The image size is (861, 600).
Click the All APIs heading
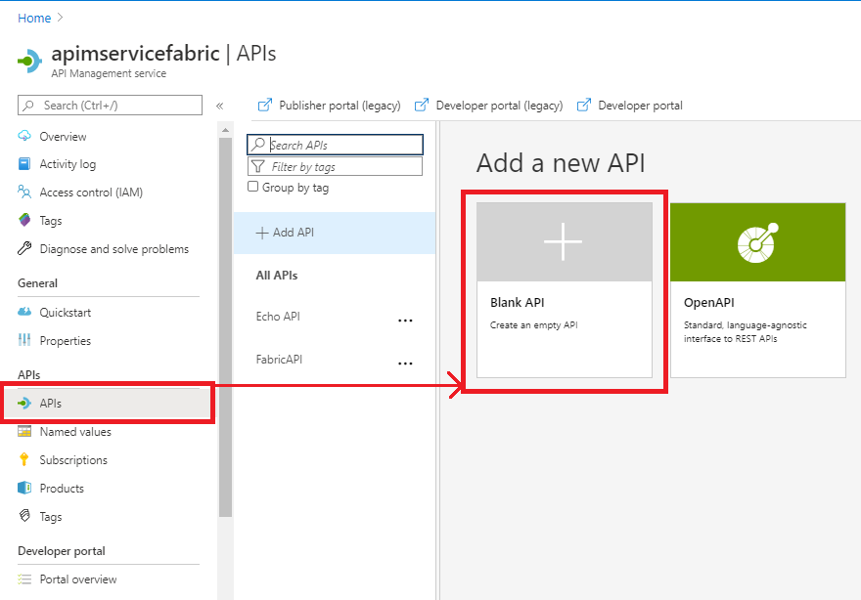pos(277,276)
